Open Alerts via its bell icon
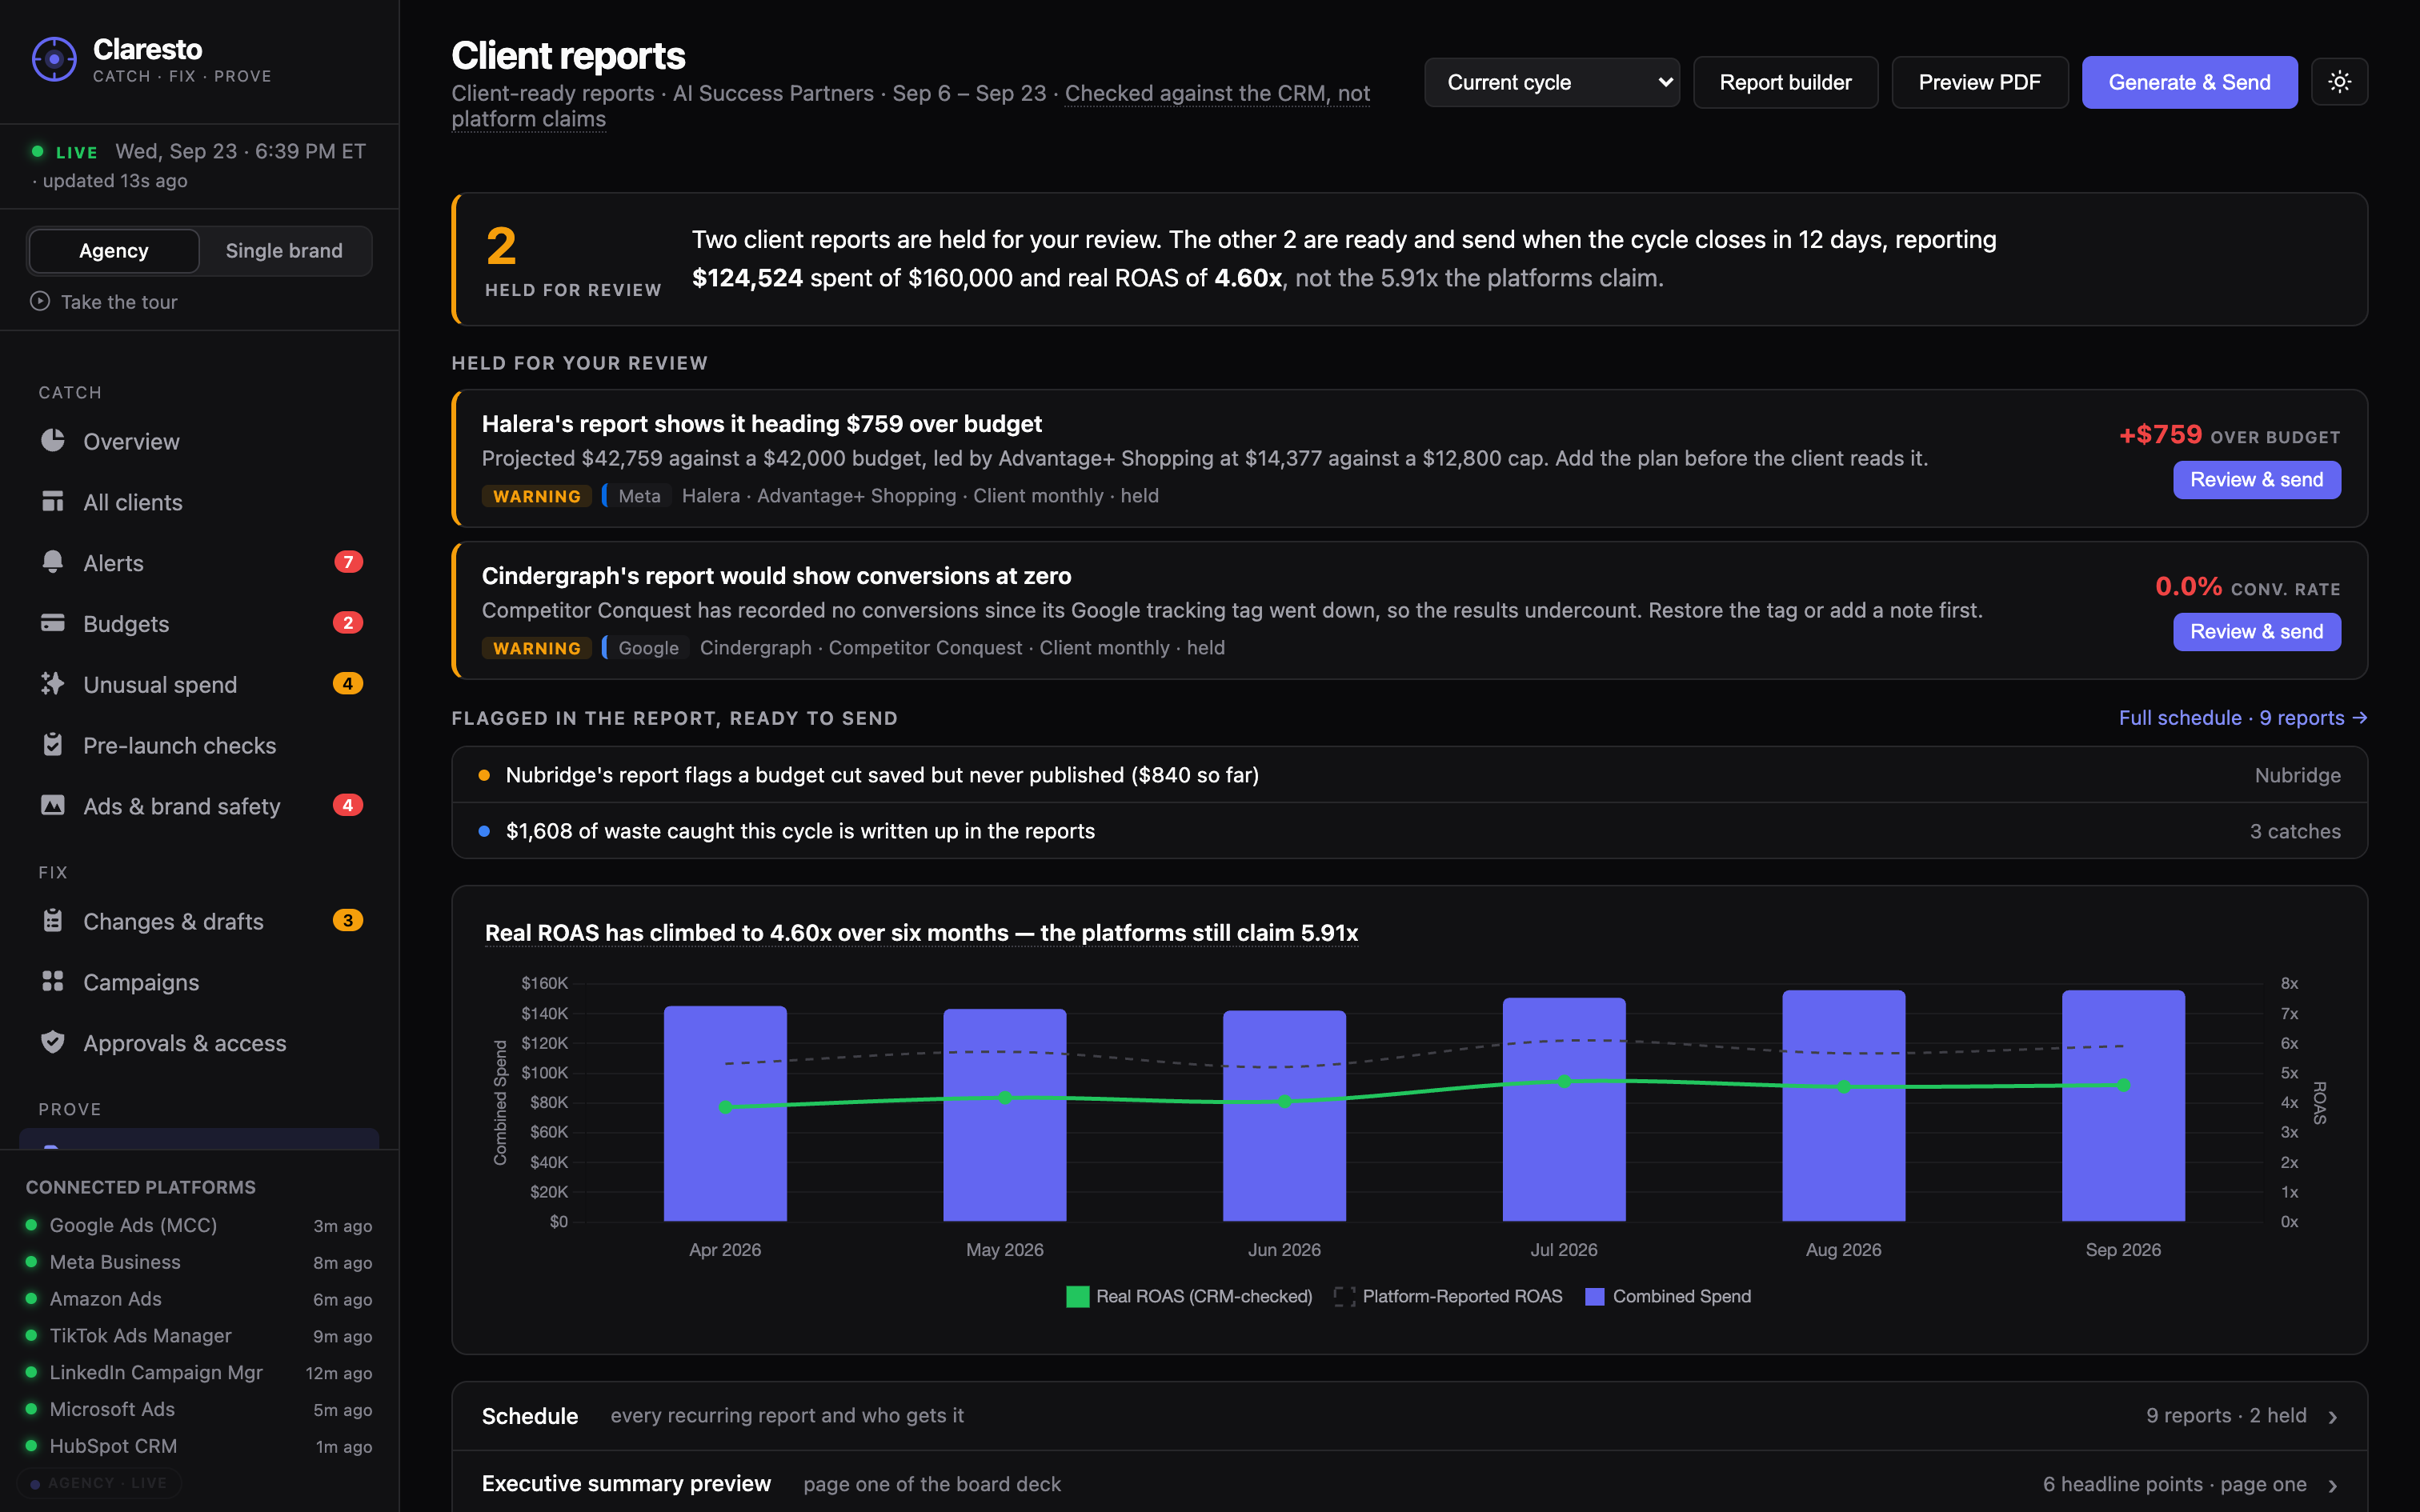Image resolution: width=2420 pixels, height=1512 pixels. [53, 562]
